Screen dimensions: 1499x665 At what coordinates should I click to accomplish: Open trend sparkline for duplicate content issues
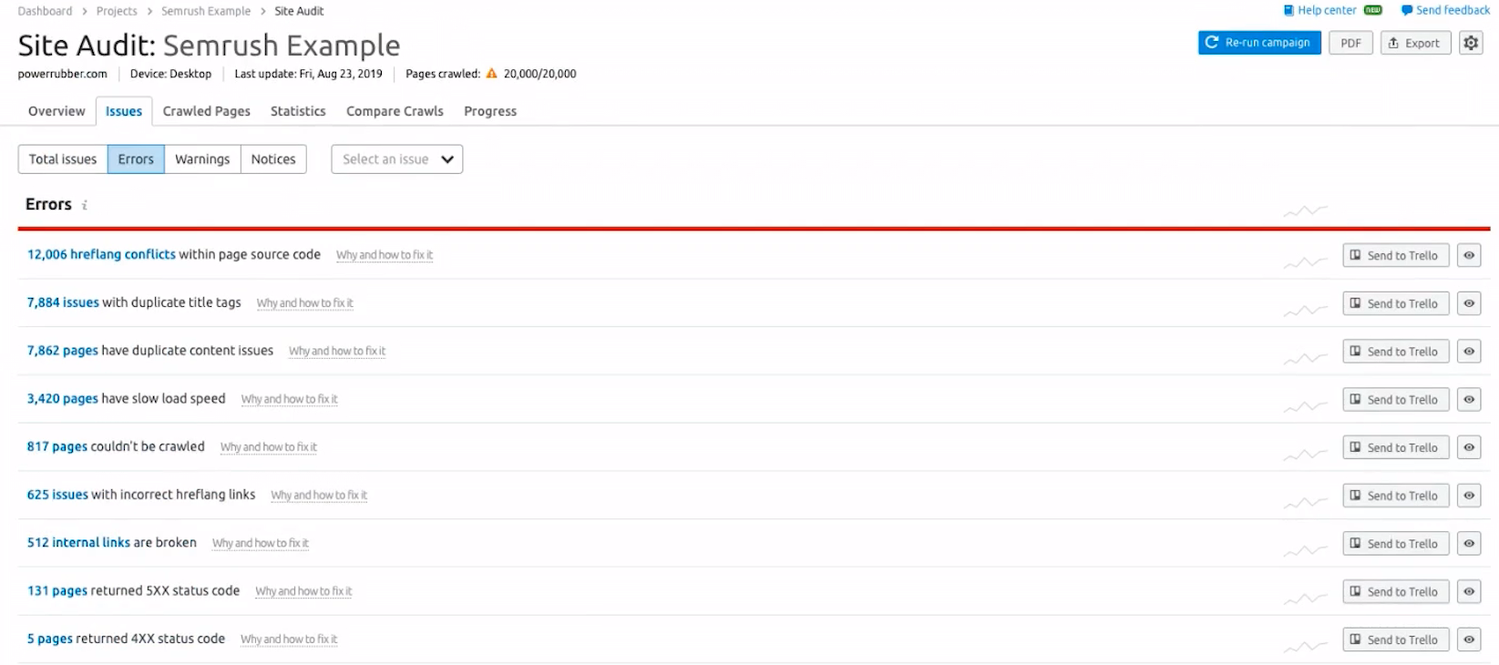pos(1305,358)
